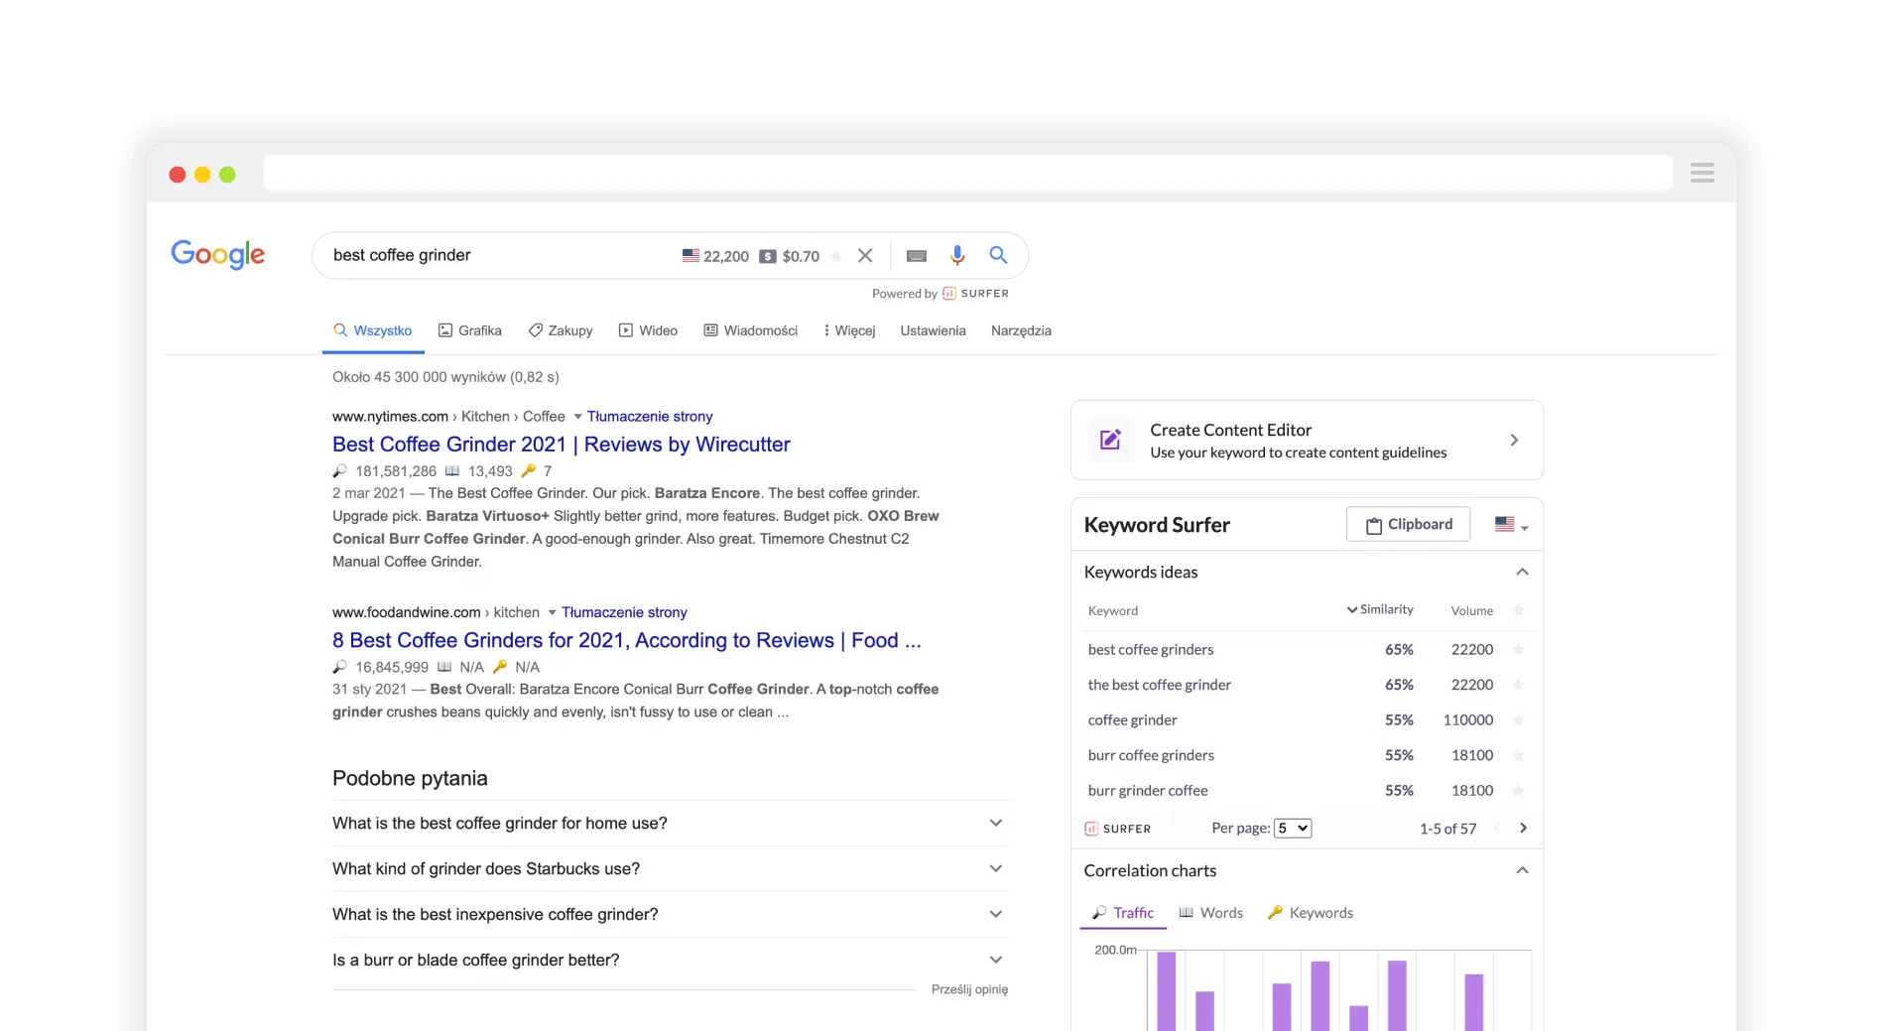Viewport: 1885px width, 1031px height.
Task: Open 'Best Coffee Grinder 2021 | Reviews by Wirecutter'
Action: coord(562,445)
